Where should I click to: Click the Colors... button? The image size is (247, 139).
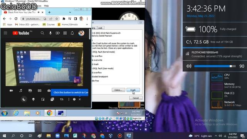pyautogui.click(x=118, y=90)
